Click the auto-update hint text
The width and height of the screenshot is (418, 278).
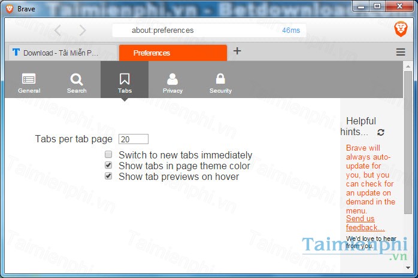tap(370, 179)
